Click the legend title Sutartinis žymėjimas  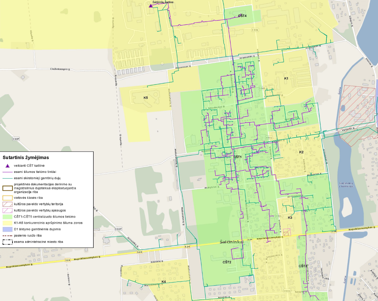click(x=26, y=158)
